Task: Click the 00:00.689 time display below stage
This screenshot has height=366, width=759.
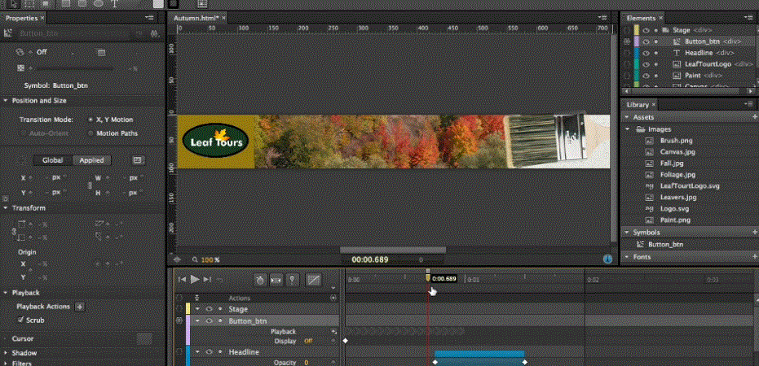Action: point(370,259)
